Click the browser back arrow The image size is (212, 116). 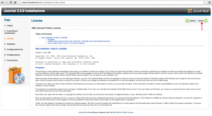click(x=2, y=2)
